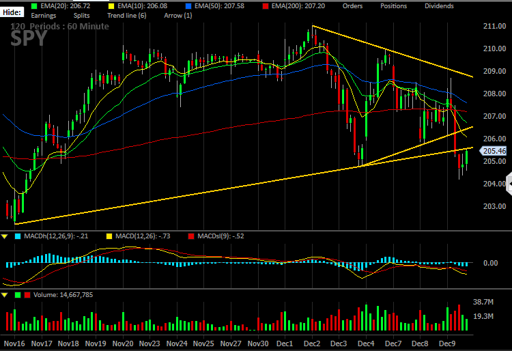Select the MACDsl(9): -.52 label

click(221, 236)
